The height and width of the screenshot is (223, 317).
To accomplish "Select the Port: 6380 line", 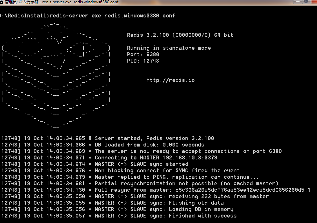I will (x=143, y=55).
